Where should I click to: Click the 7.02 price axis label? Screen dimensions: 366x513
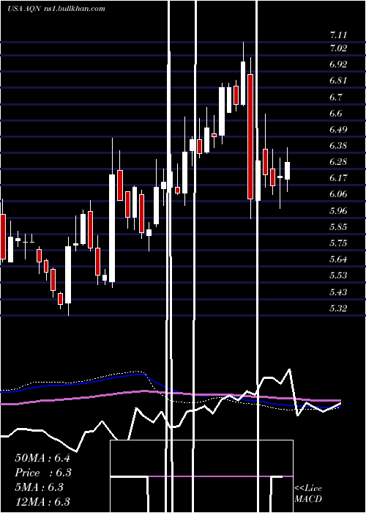(x=338, y=48)
